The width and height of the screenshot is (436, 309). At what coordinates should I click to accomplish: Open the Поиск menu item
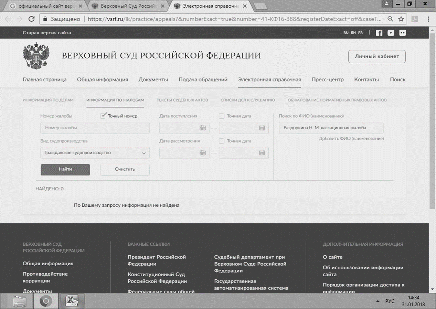click(x=398, y=79)
